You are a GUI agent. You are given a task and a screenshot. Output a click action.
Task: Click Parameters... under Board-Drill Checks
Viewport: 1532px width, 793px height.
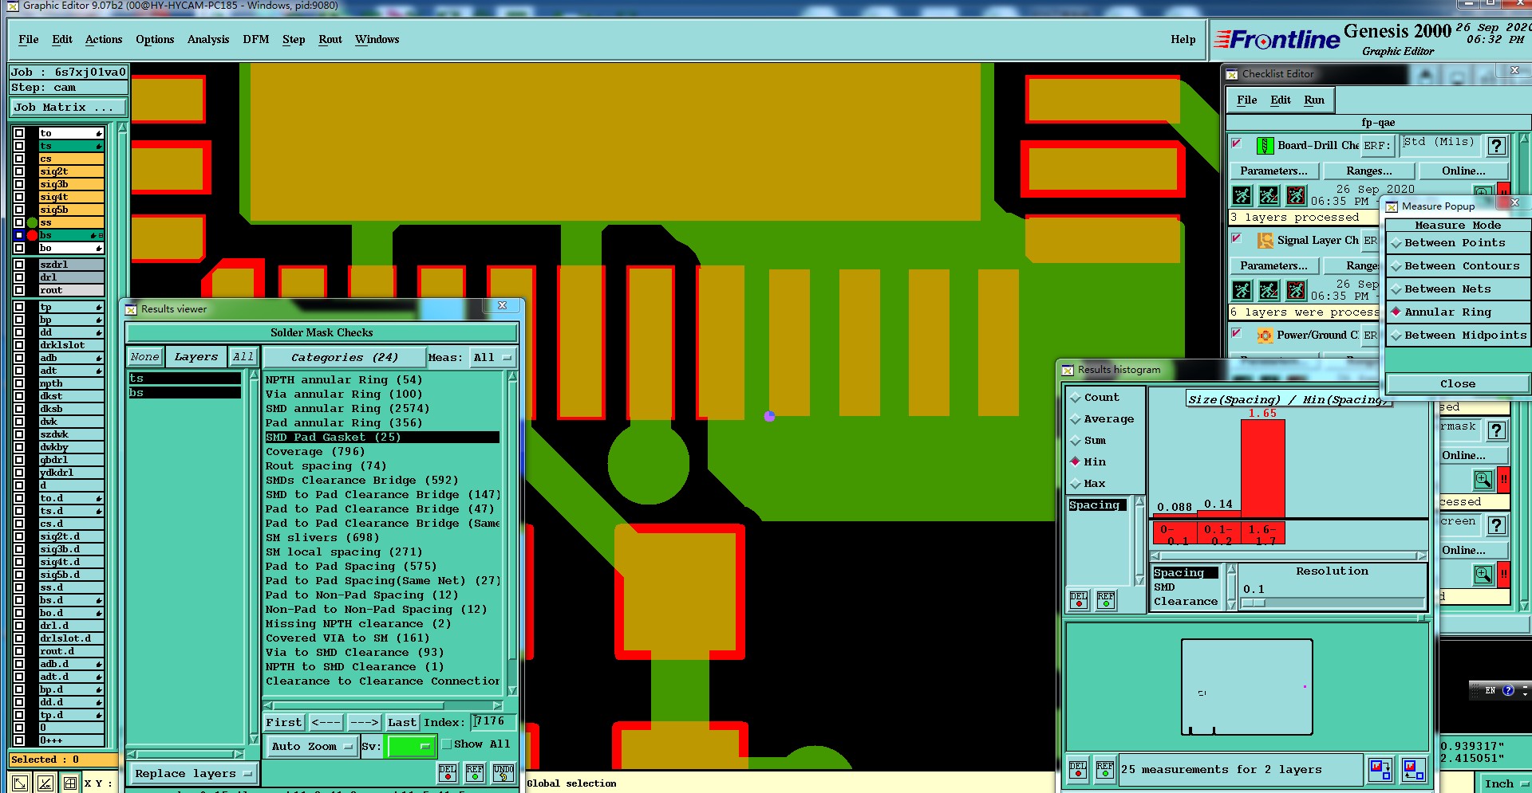pos(1273,171)
